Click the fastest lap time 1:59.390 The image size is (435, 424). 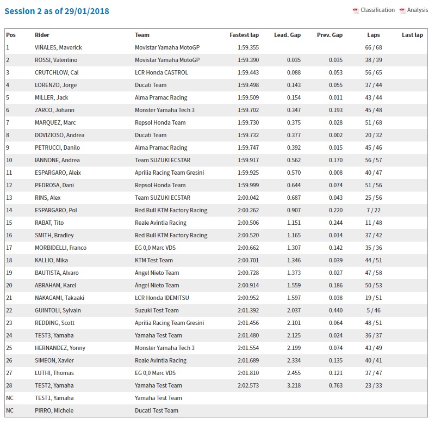pyautogui.click(x=248, y=60)
